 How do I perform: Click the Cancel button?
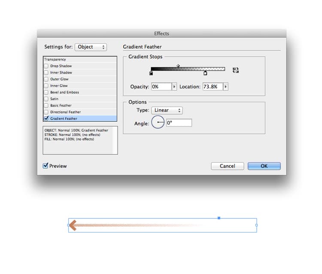(227, 166)
